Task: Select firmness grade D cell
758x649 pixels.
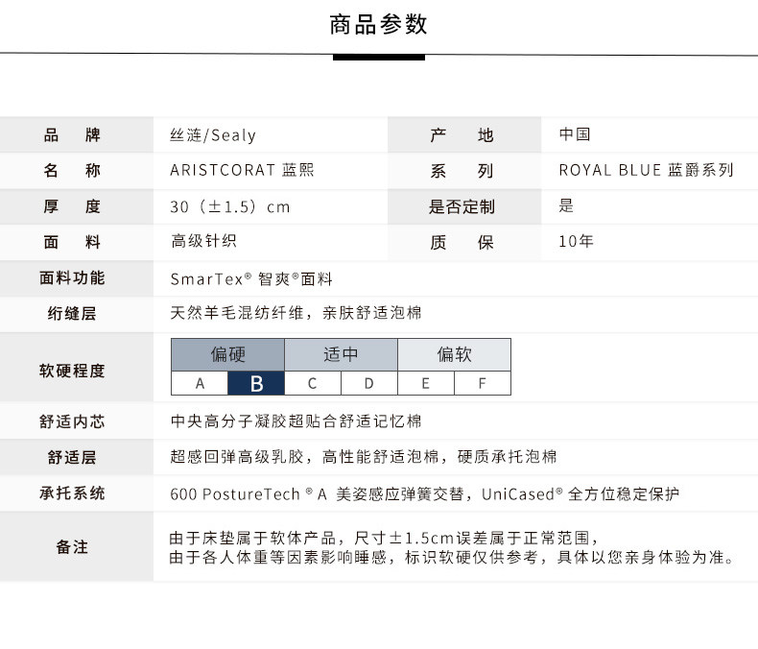Action: pyautogui.click(x=369, y=383)
